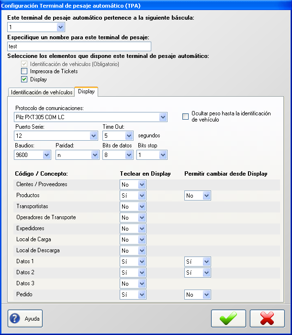Open Pedido Teclear en Display dropdown
The image size is (292, 335).
(133, 295)
